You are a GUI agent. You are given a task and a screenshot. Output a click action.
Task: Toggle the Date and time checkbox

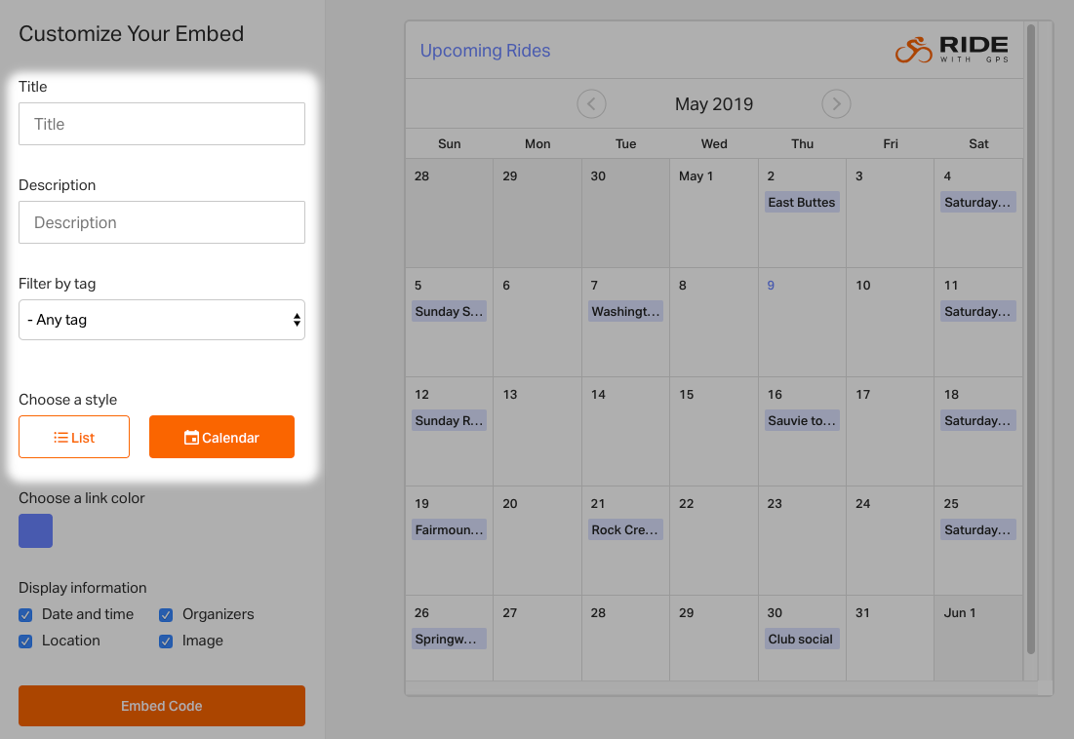pyautogui.click(x=25, y=614)
